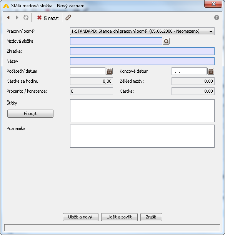The height and width of the screenshot is (235, 225).
Task: Open calendar for Počáteční datum
Action: click(x=109, y=71)
